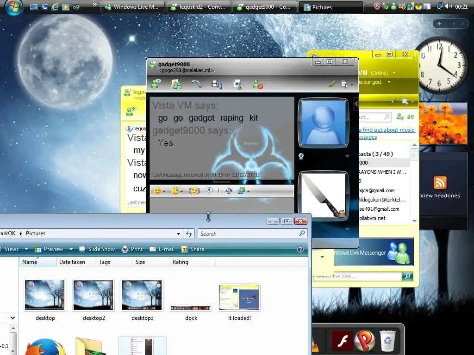
Task: Block gadget9000 contact icon
Action: click(257, 84)
